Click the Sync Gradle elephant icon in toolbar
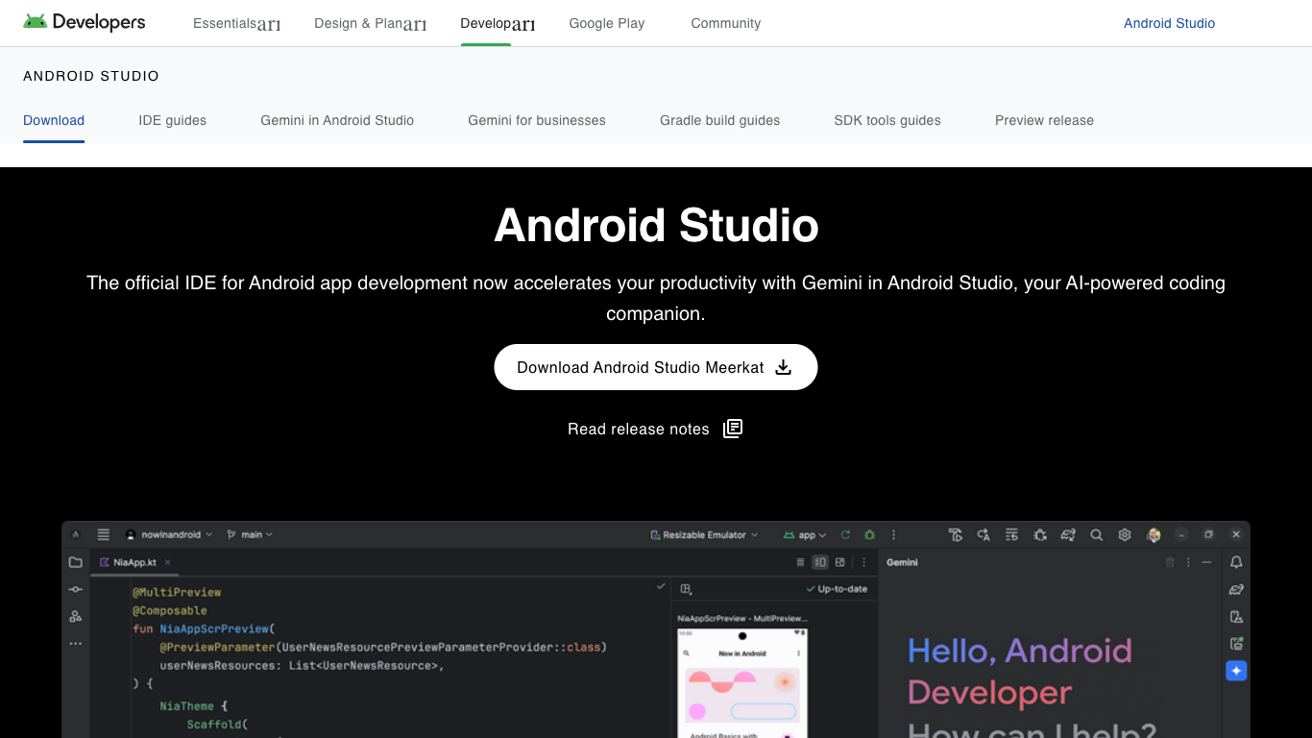1312x738 pixels. tap(1068, 535)
